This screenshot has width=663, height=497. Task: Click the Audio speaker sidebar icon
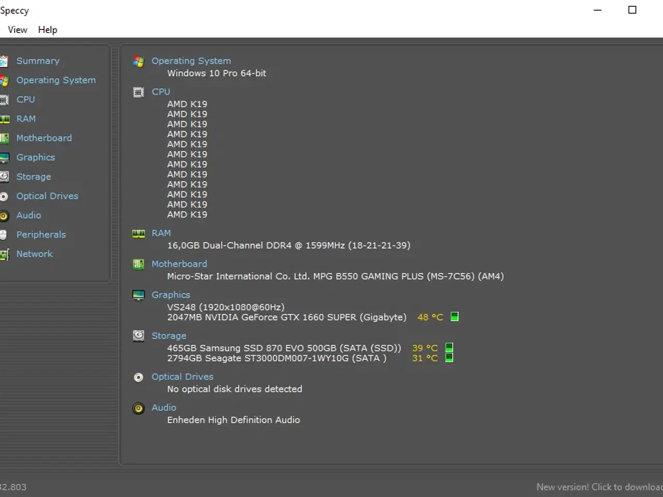(x=4, y=216)
